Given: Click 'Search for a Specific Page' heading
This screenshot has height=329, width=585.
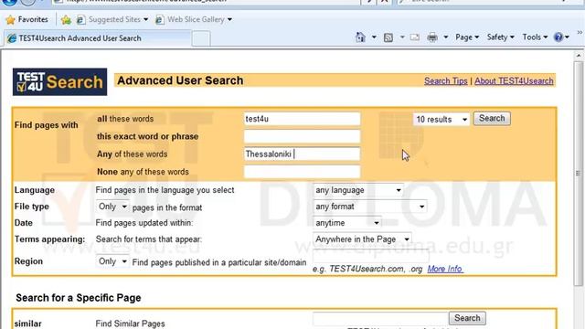Looking at the screenshot, I should pyautogui.click(x=79, y=298).
